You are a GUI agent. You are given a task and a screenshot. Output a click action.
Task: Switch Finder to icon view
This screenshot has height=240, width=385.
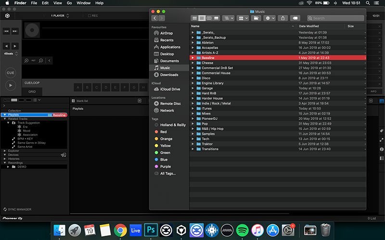tap(195, 18)
